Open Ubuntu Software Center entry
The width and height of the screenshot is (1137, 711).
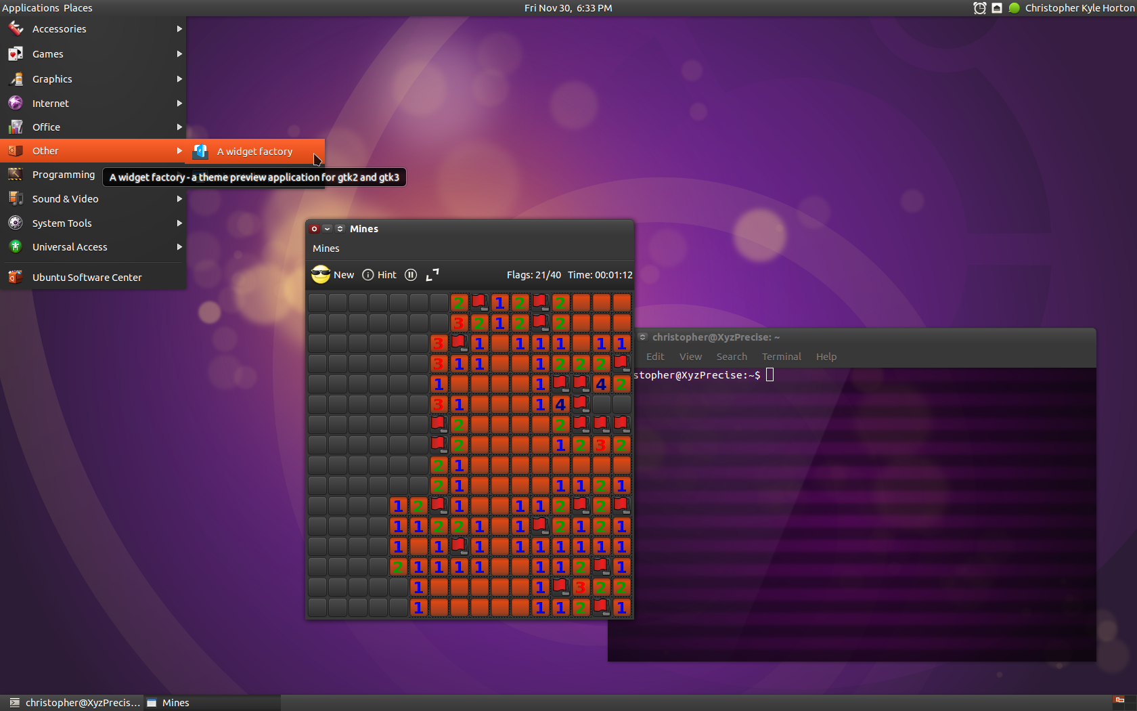93,278
